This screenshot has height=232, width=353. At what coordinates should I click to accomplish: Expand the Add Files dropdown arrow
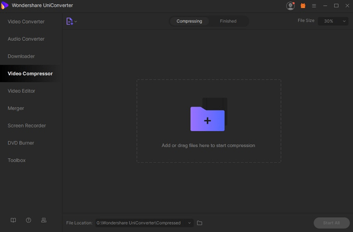point(76,21)
